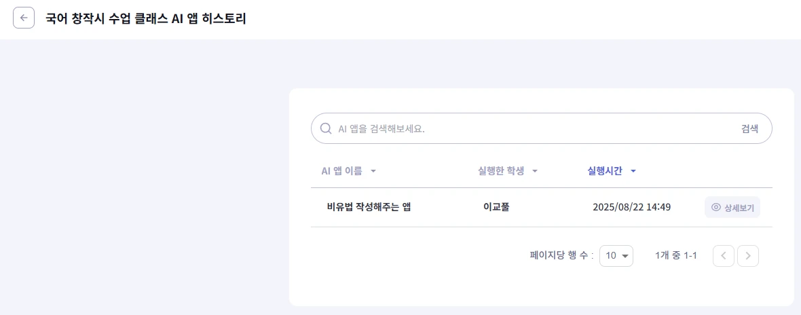Image resolution: width=801 pixels, height=315 pixels.
Task: Go to next page with right chevron
Action: (747, 256)
